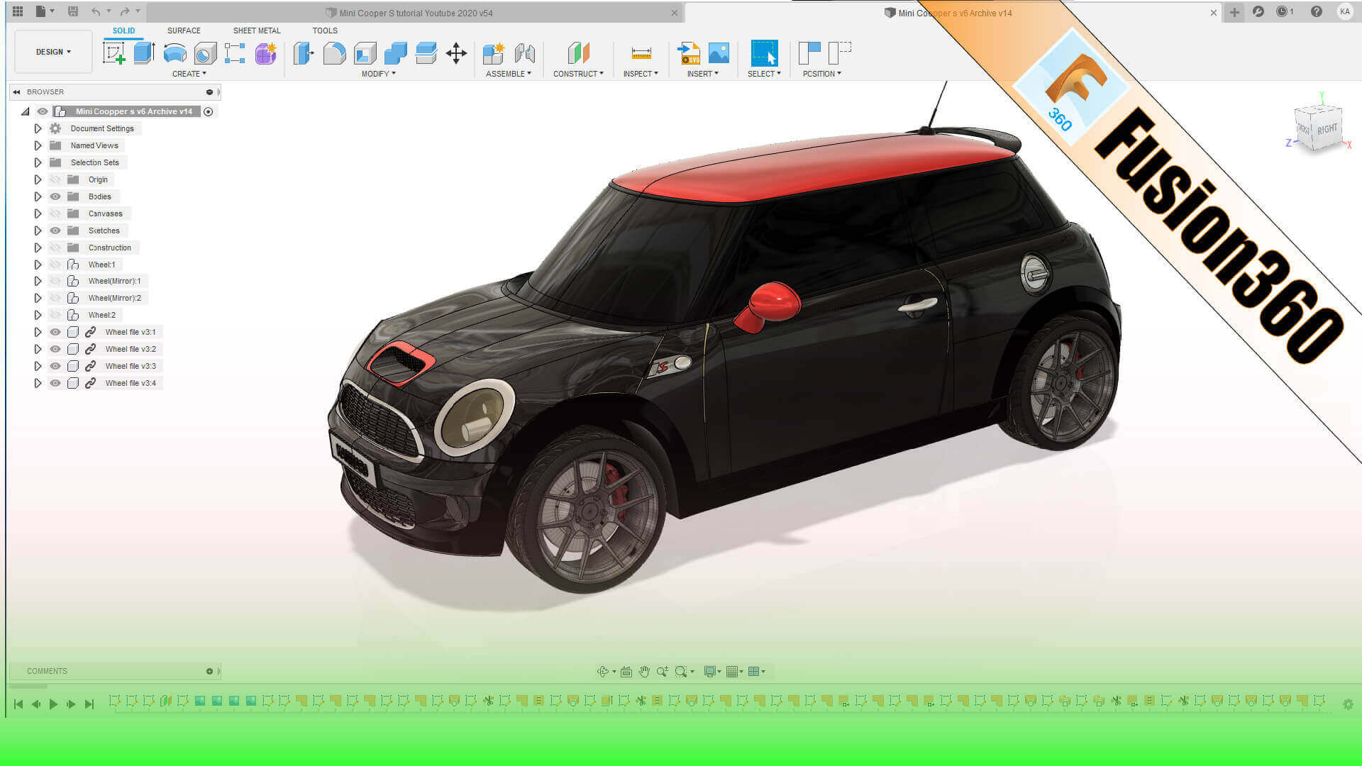The width and height of the screenshot is (1362, 766).
Task: Open the ASSEMBLE menu
Action: [508, 74]
